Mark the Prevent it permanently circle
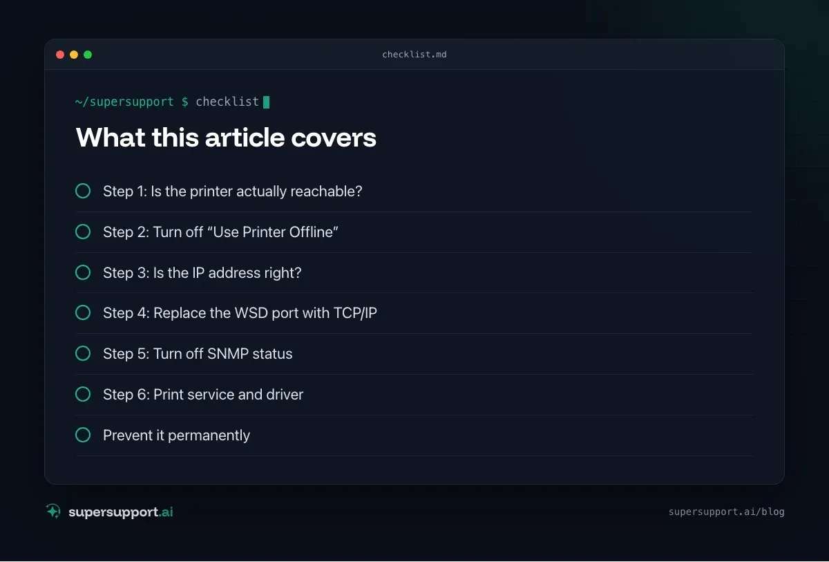 (x=83, y=435)
